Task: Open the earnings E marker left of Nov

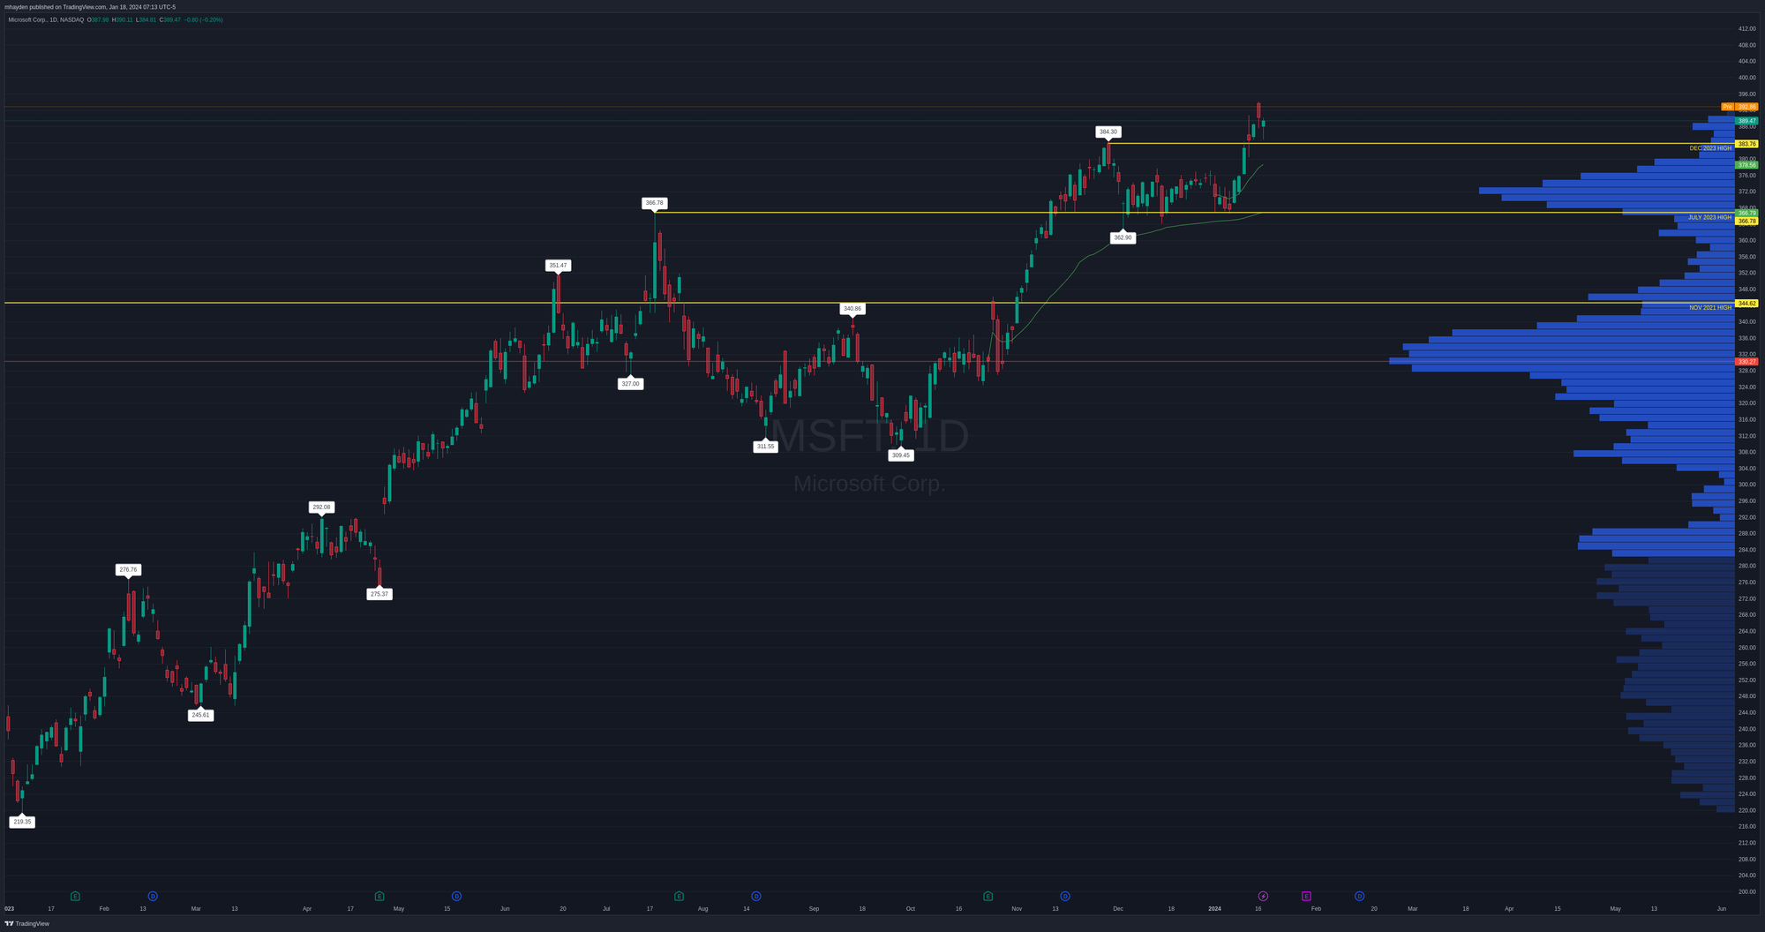Action: 988,896
